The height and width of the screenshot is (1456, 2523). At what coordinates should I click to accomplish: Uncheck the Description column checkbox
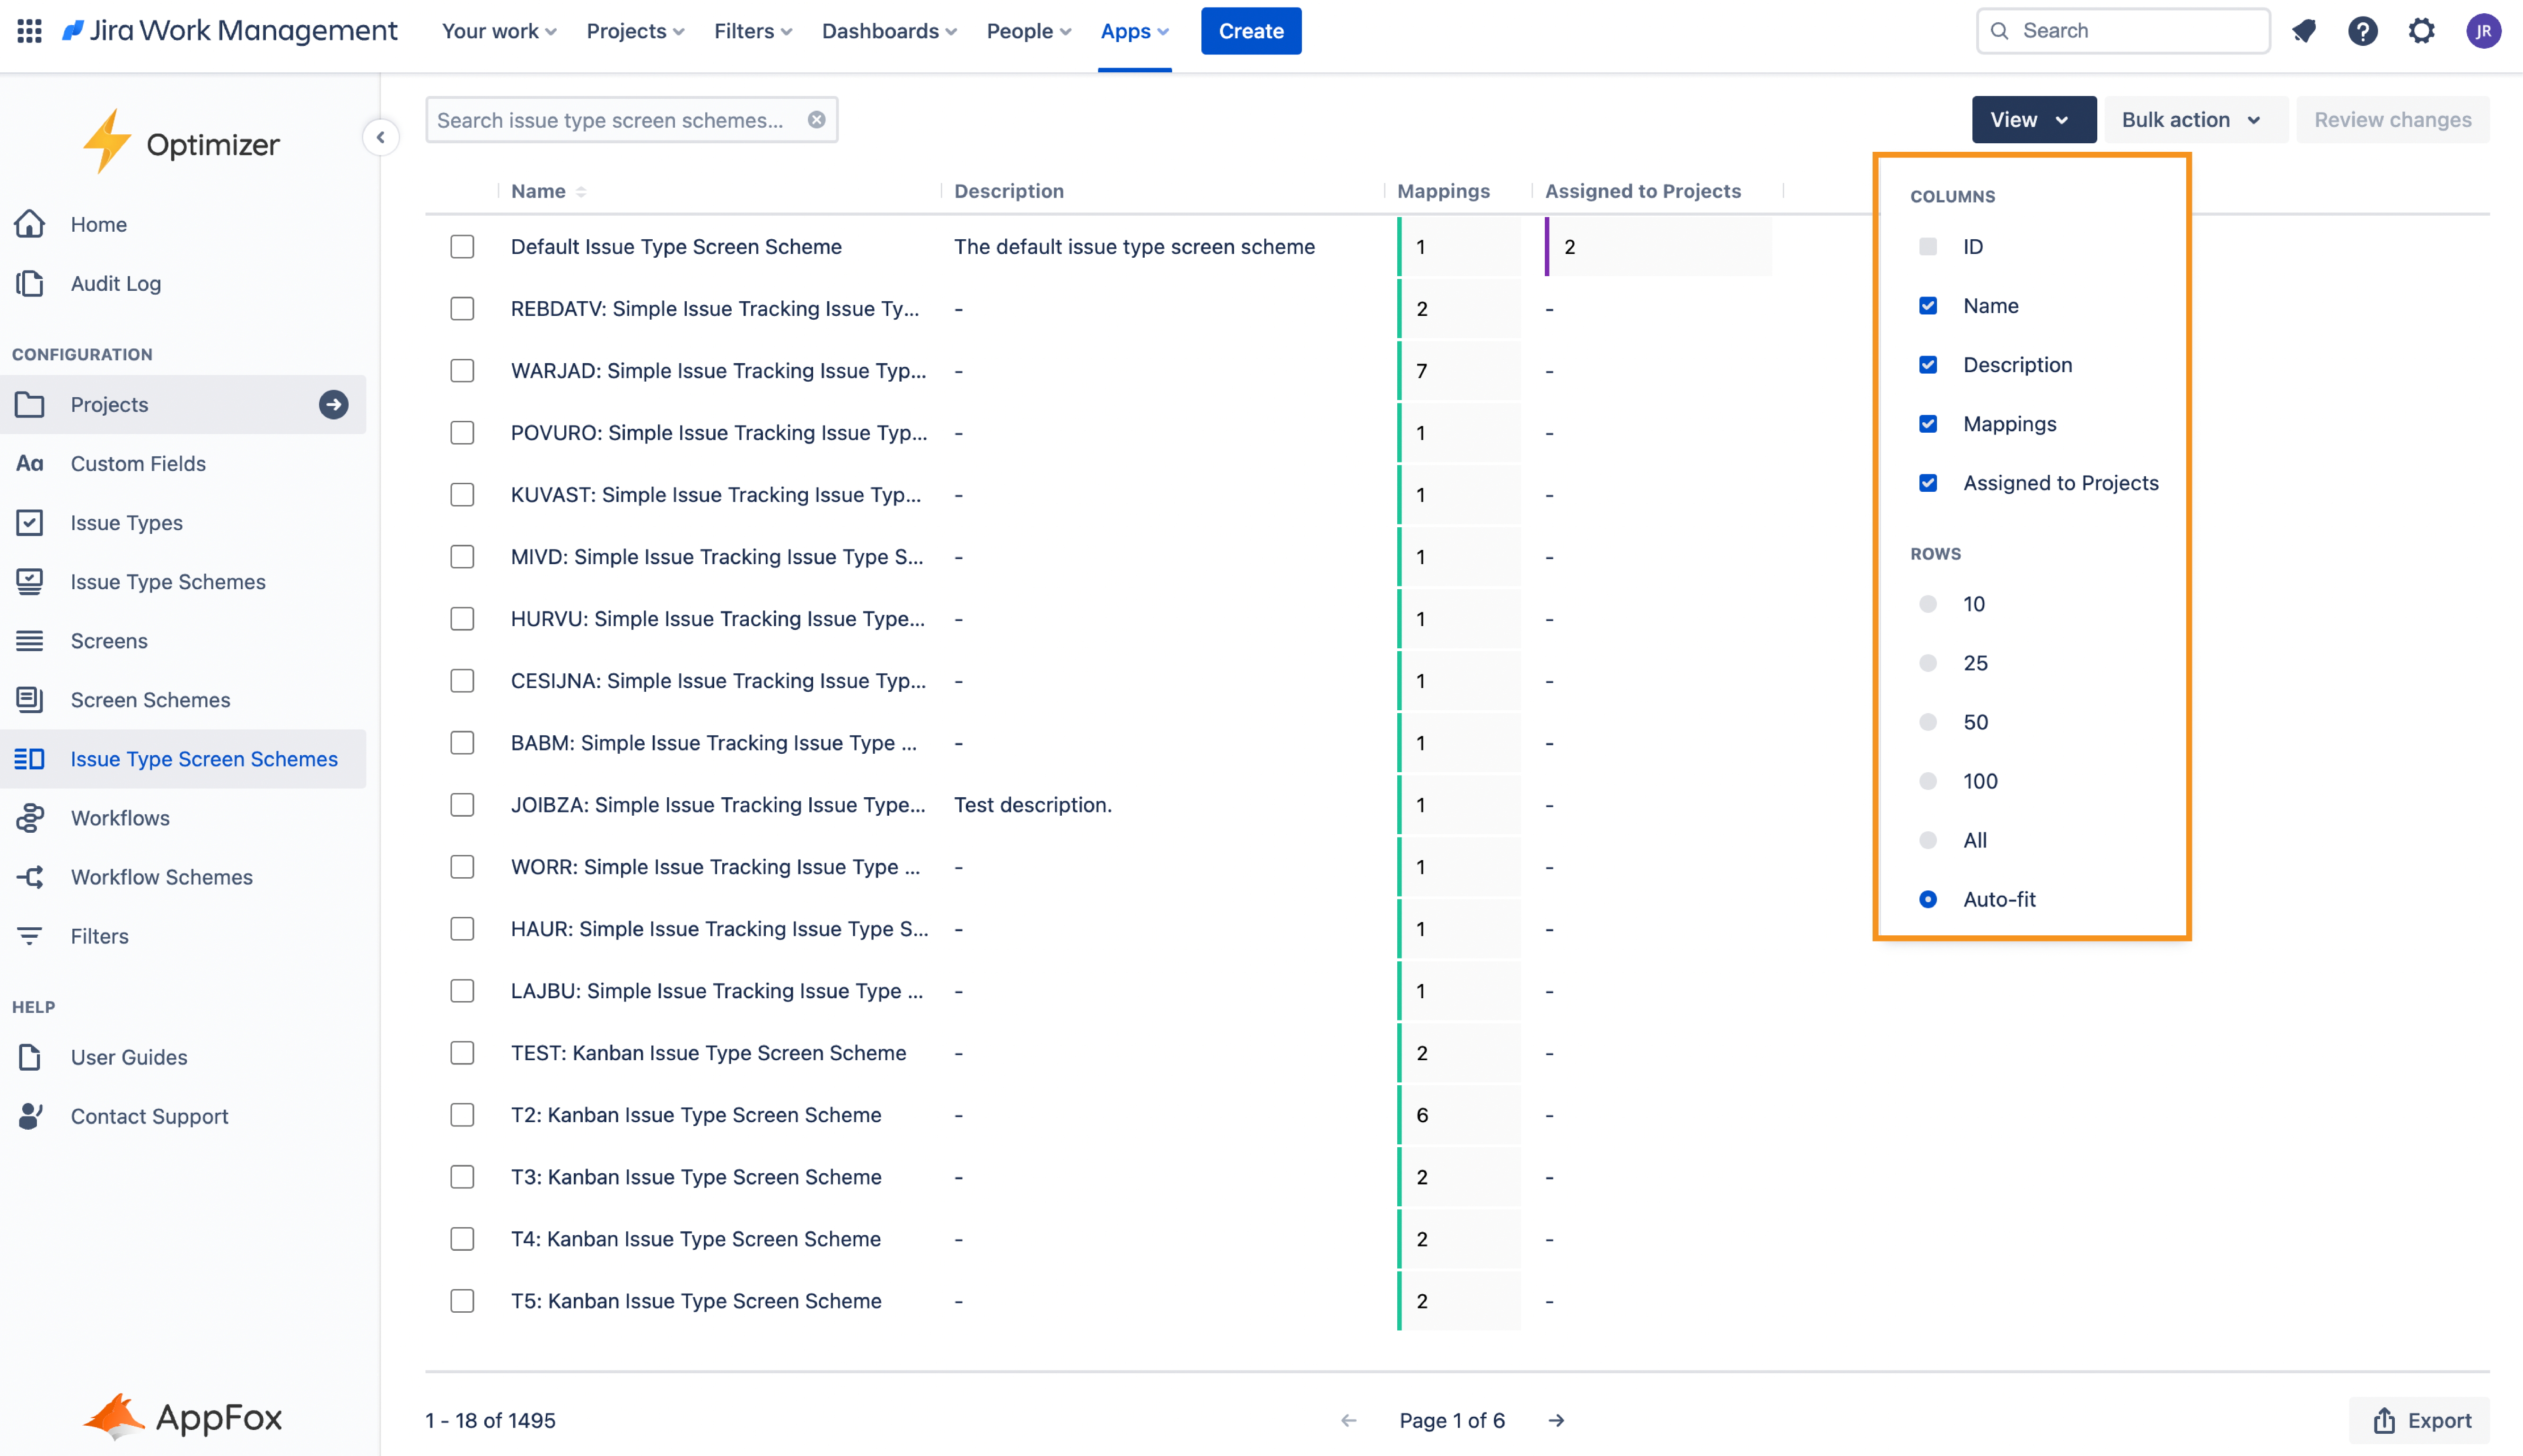point(1928,365)
